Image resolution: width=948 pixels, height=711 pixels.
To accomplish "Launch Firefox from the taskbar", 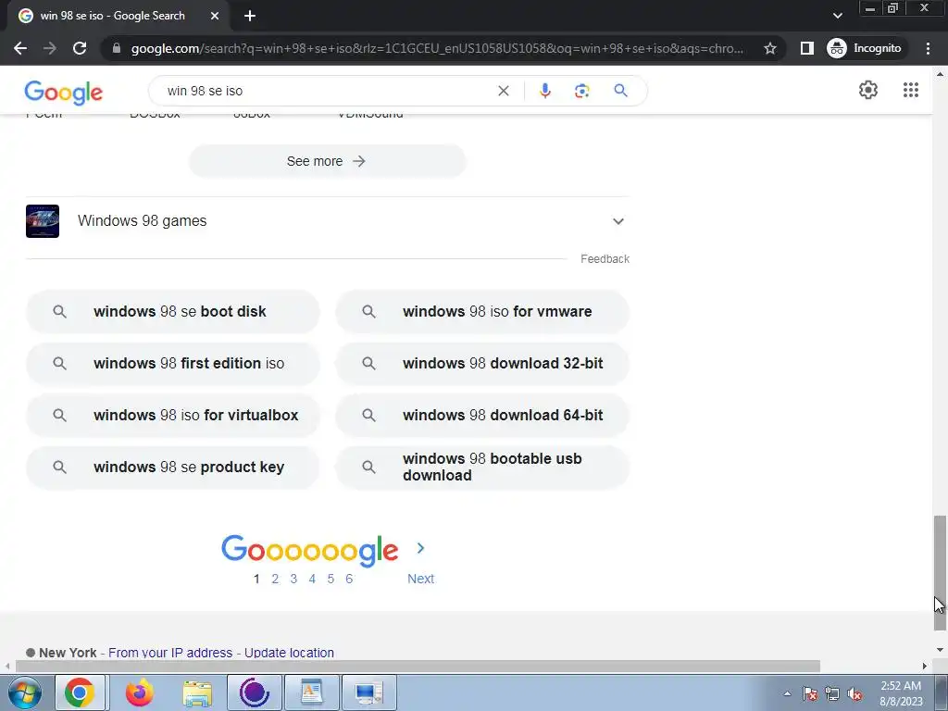I will click(139, 692).
